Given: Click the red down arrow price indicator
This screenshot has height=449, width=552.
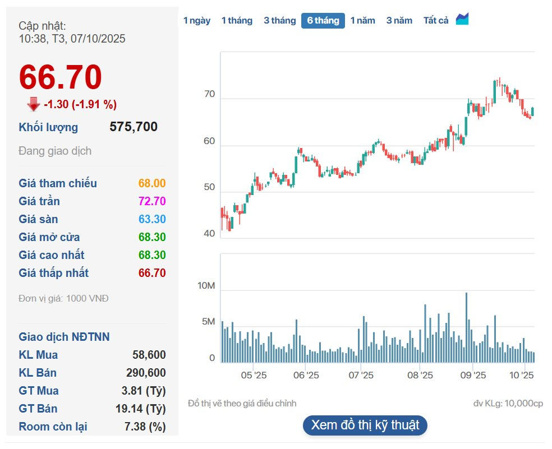Looking at the screenshot, I should 34,104.
